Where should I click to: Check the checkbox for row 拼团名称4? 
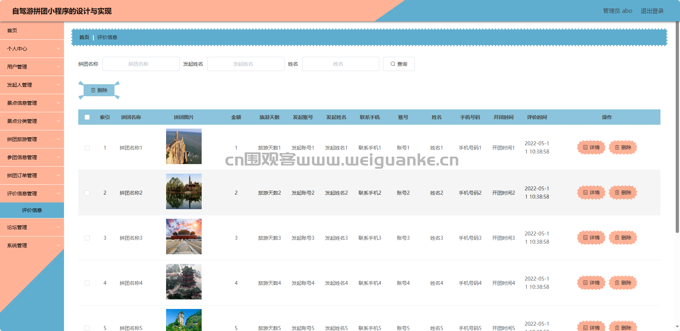[x=87, y=283]
